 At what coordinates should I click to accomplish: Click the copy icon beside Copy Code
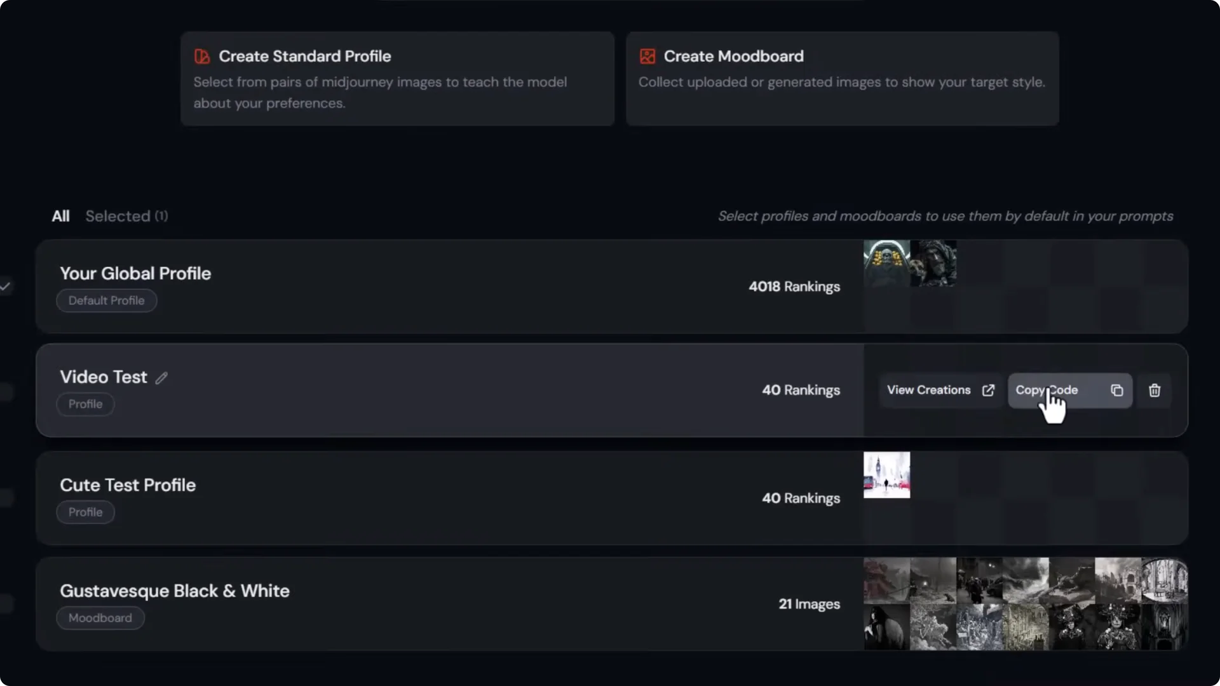[1117, 390]
